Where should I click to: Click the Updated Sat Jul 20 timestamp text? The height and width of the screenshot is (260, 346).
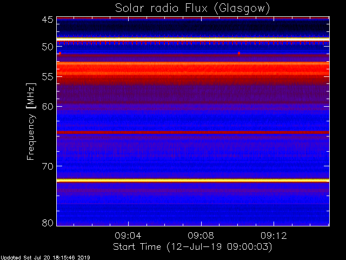click(x=45, y=258)
